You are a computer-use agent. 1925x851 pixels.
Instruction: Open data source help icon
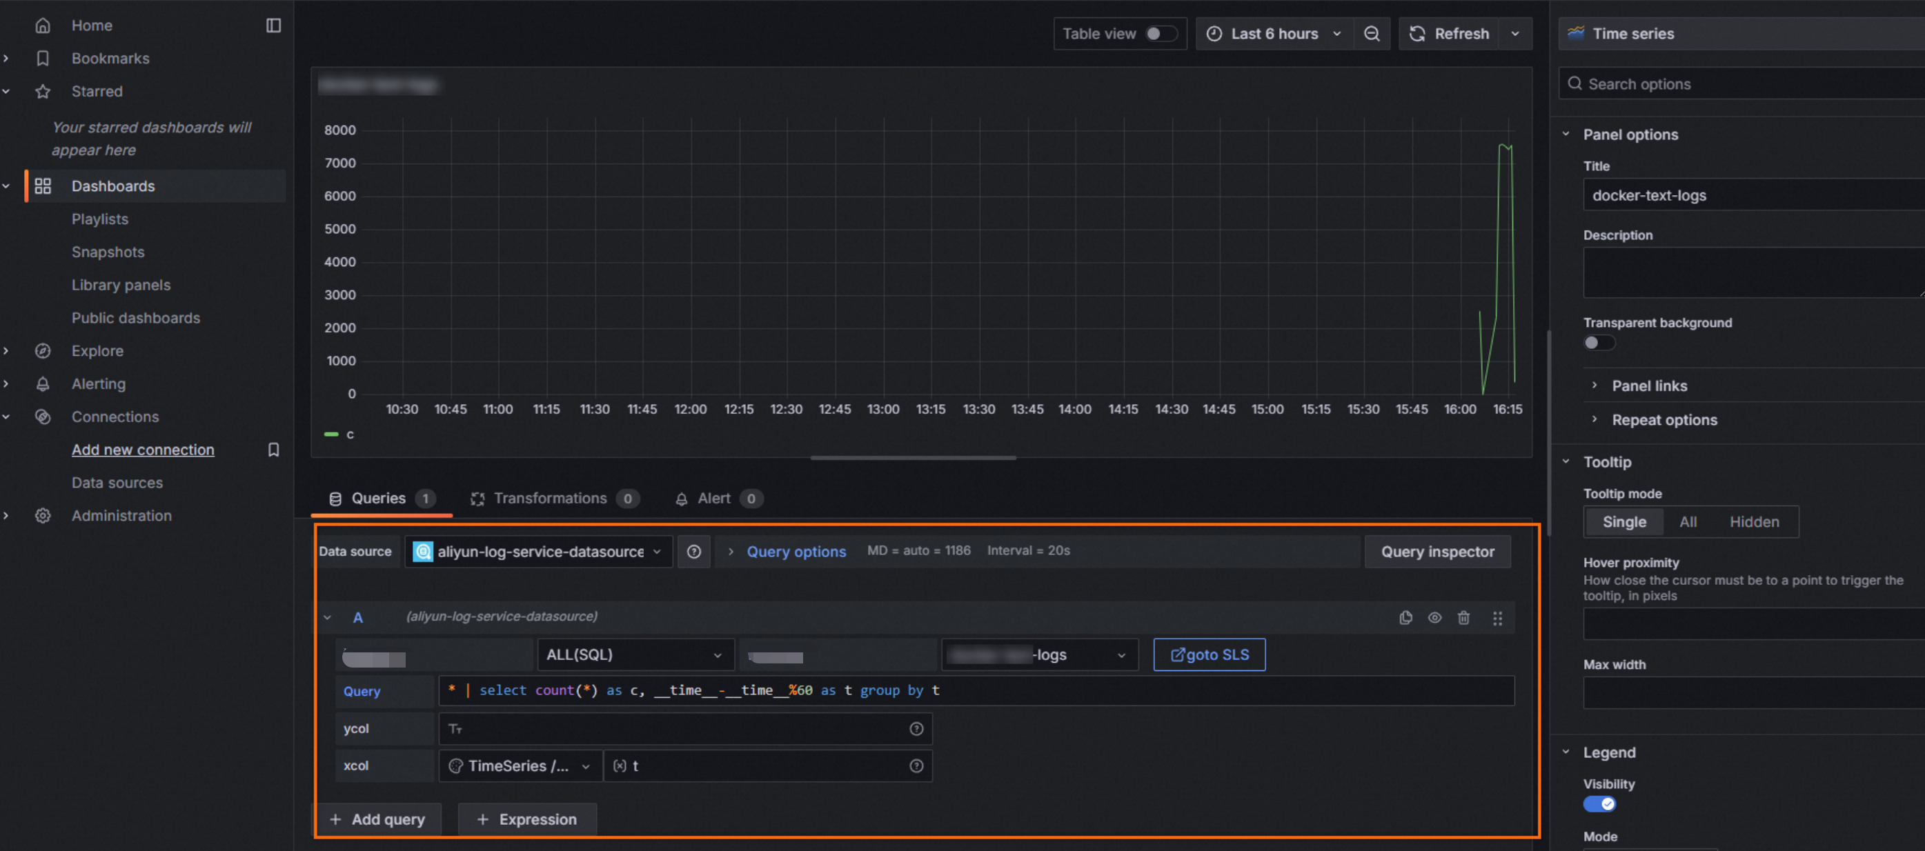(x=693, y=552)
